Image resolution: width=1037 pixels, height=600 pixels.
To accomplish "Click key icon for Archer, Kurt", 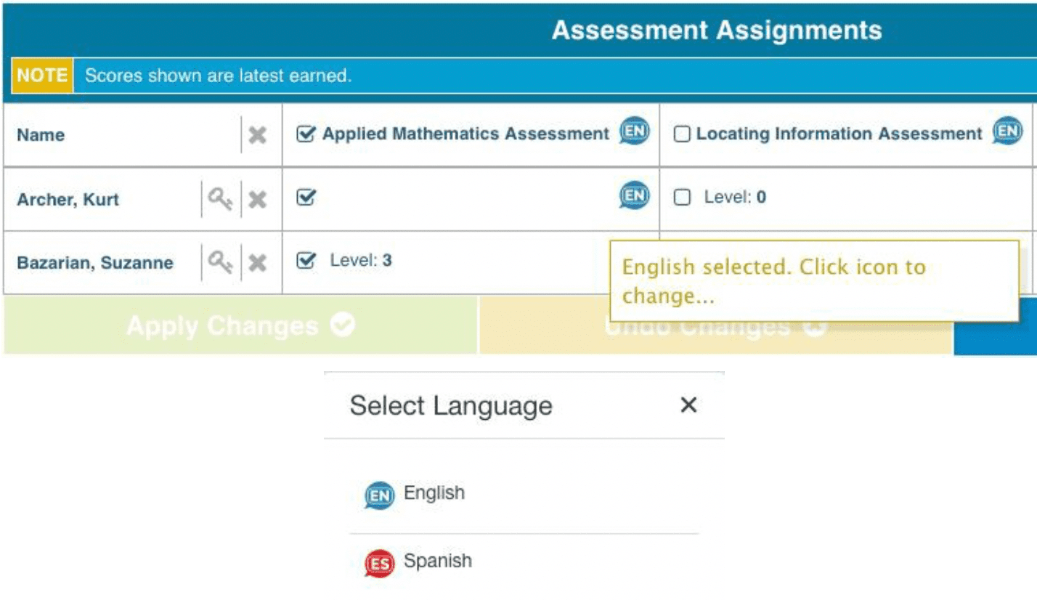I will 220,199.
